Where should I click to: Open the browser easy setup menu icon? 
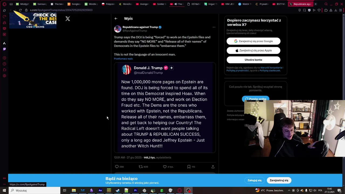(x=341, y=10)
